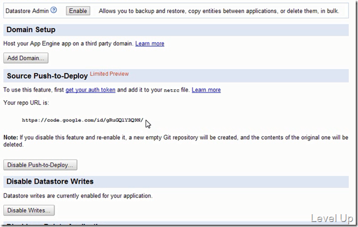Select the repo URL code.google.com text
This screenshot has height=227, width=358.
point(83,120)
